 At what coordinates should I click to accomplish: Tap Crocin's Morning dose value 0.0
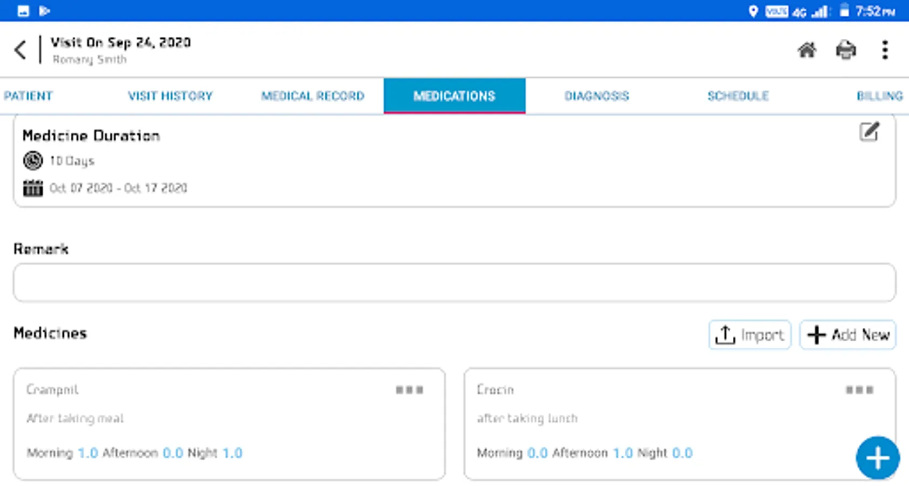click(537, 453)
